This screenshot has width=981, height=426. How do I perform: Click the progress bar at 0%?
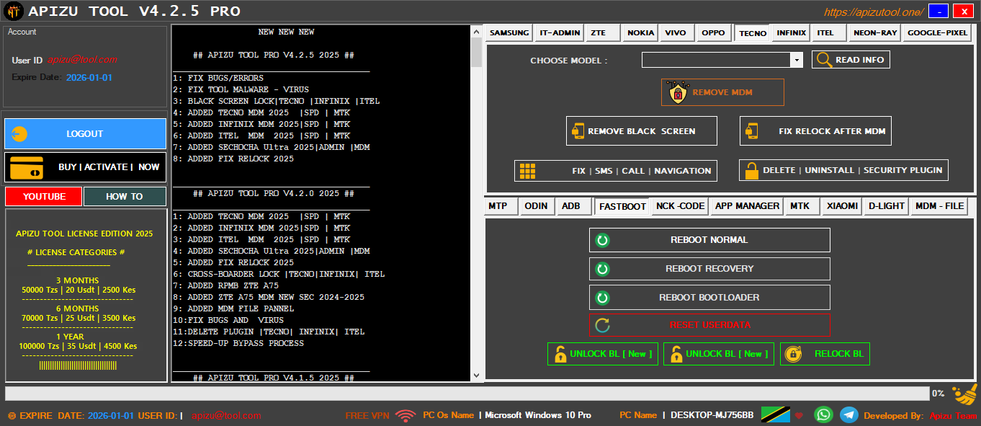[467, 394]
